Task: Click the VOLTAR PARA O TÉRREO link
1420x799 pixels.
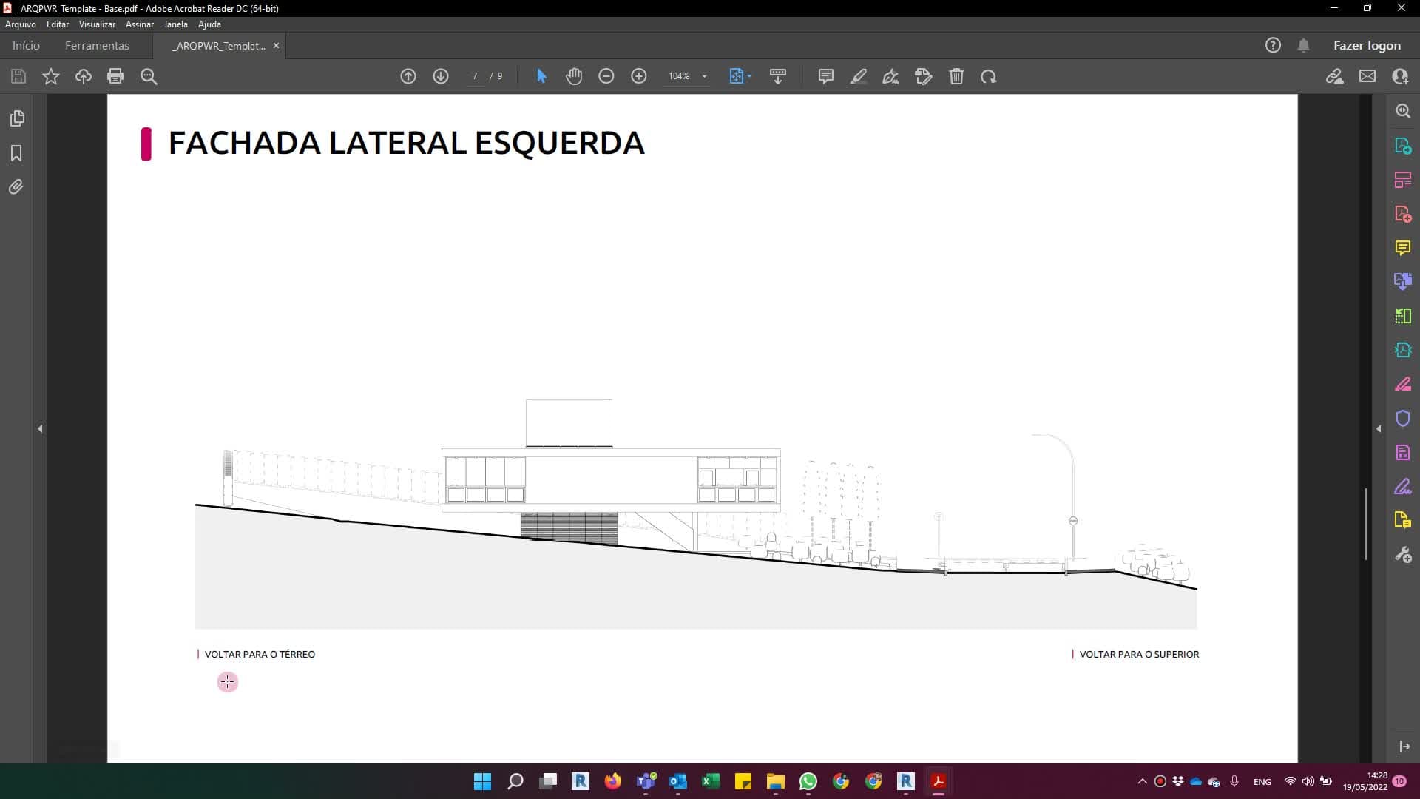Action: tap(260, 654)
